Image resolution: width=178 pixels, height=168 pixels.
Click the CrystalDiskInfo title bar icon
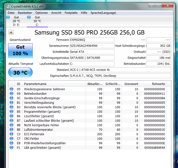pos(8,6)
